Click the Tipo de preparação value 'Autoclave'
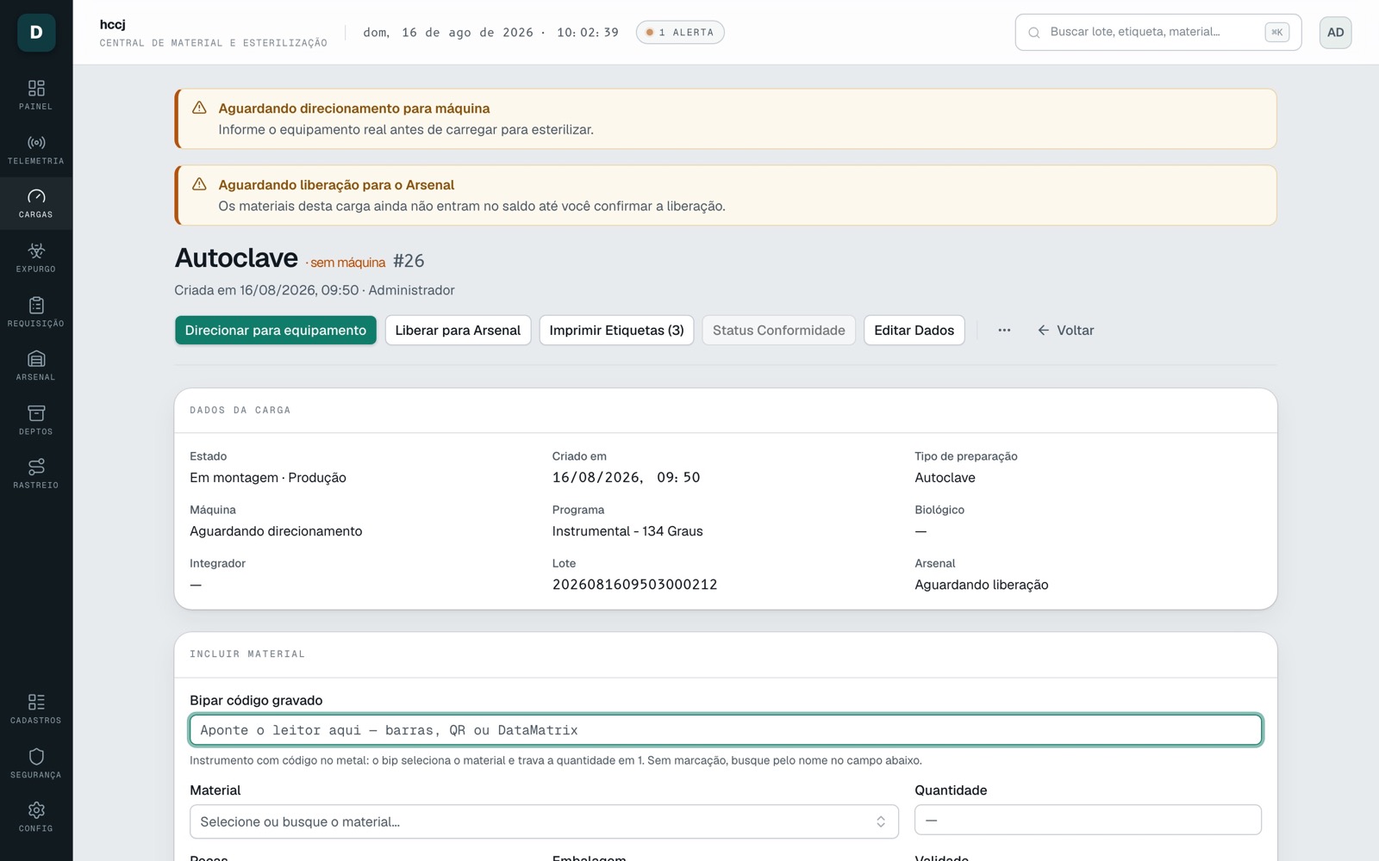Screen dimensions: 1379x861 (x=945, y=478)
